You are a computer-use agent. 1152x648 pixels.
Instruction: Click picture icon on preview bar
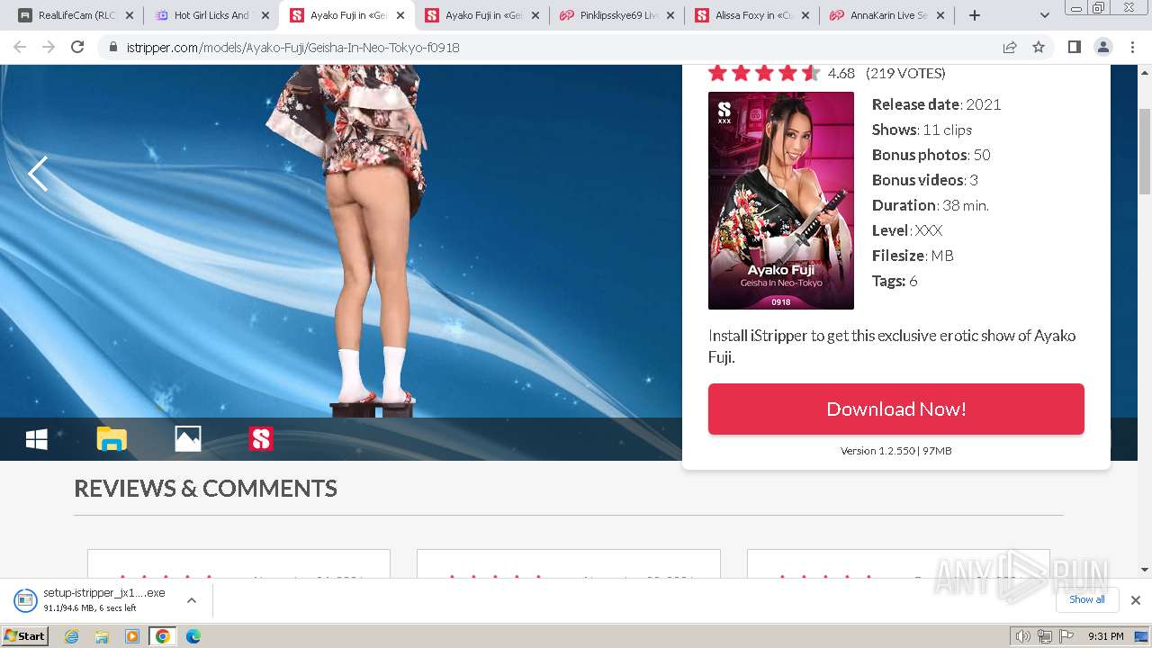(x=187, y=439)
